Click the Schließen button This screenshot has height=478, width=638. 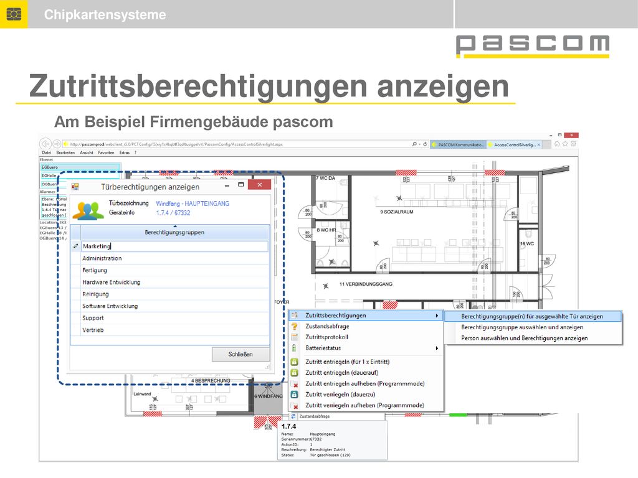[x=240, y=354]
